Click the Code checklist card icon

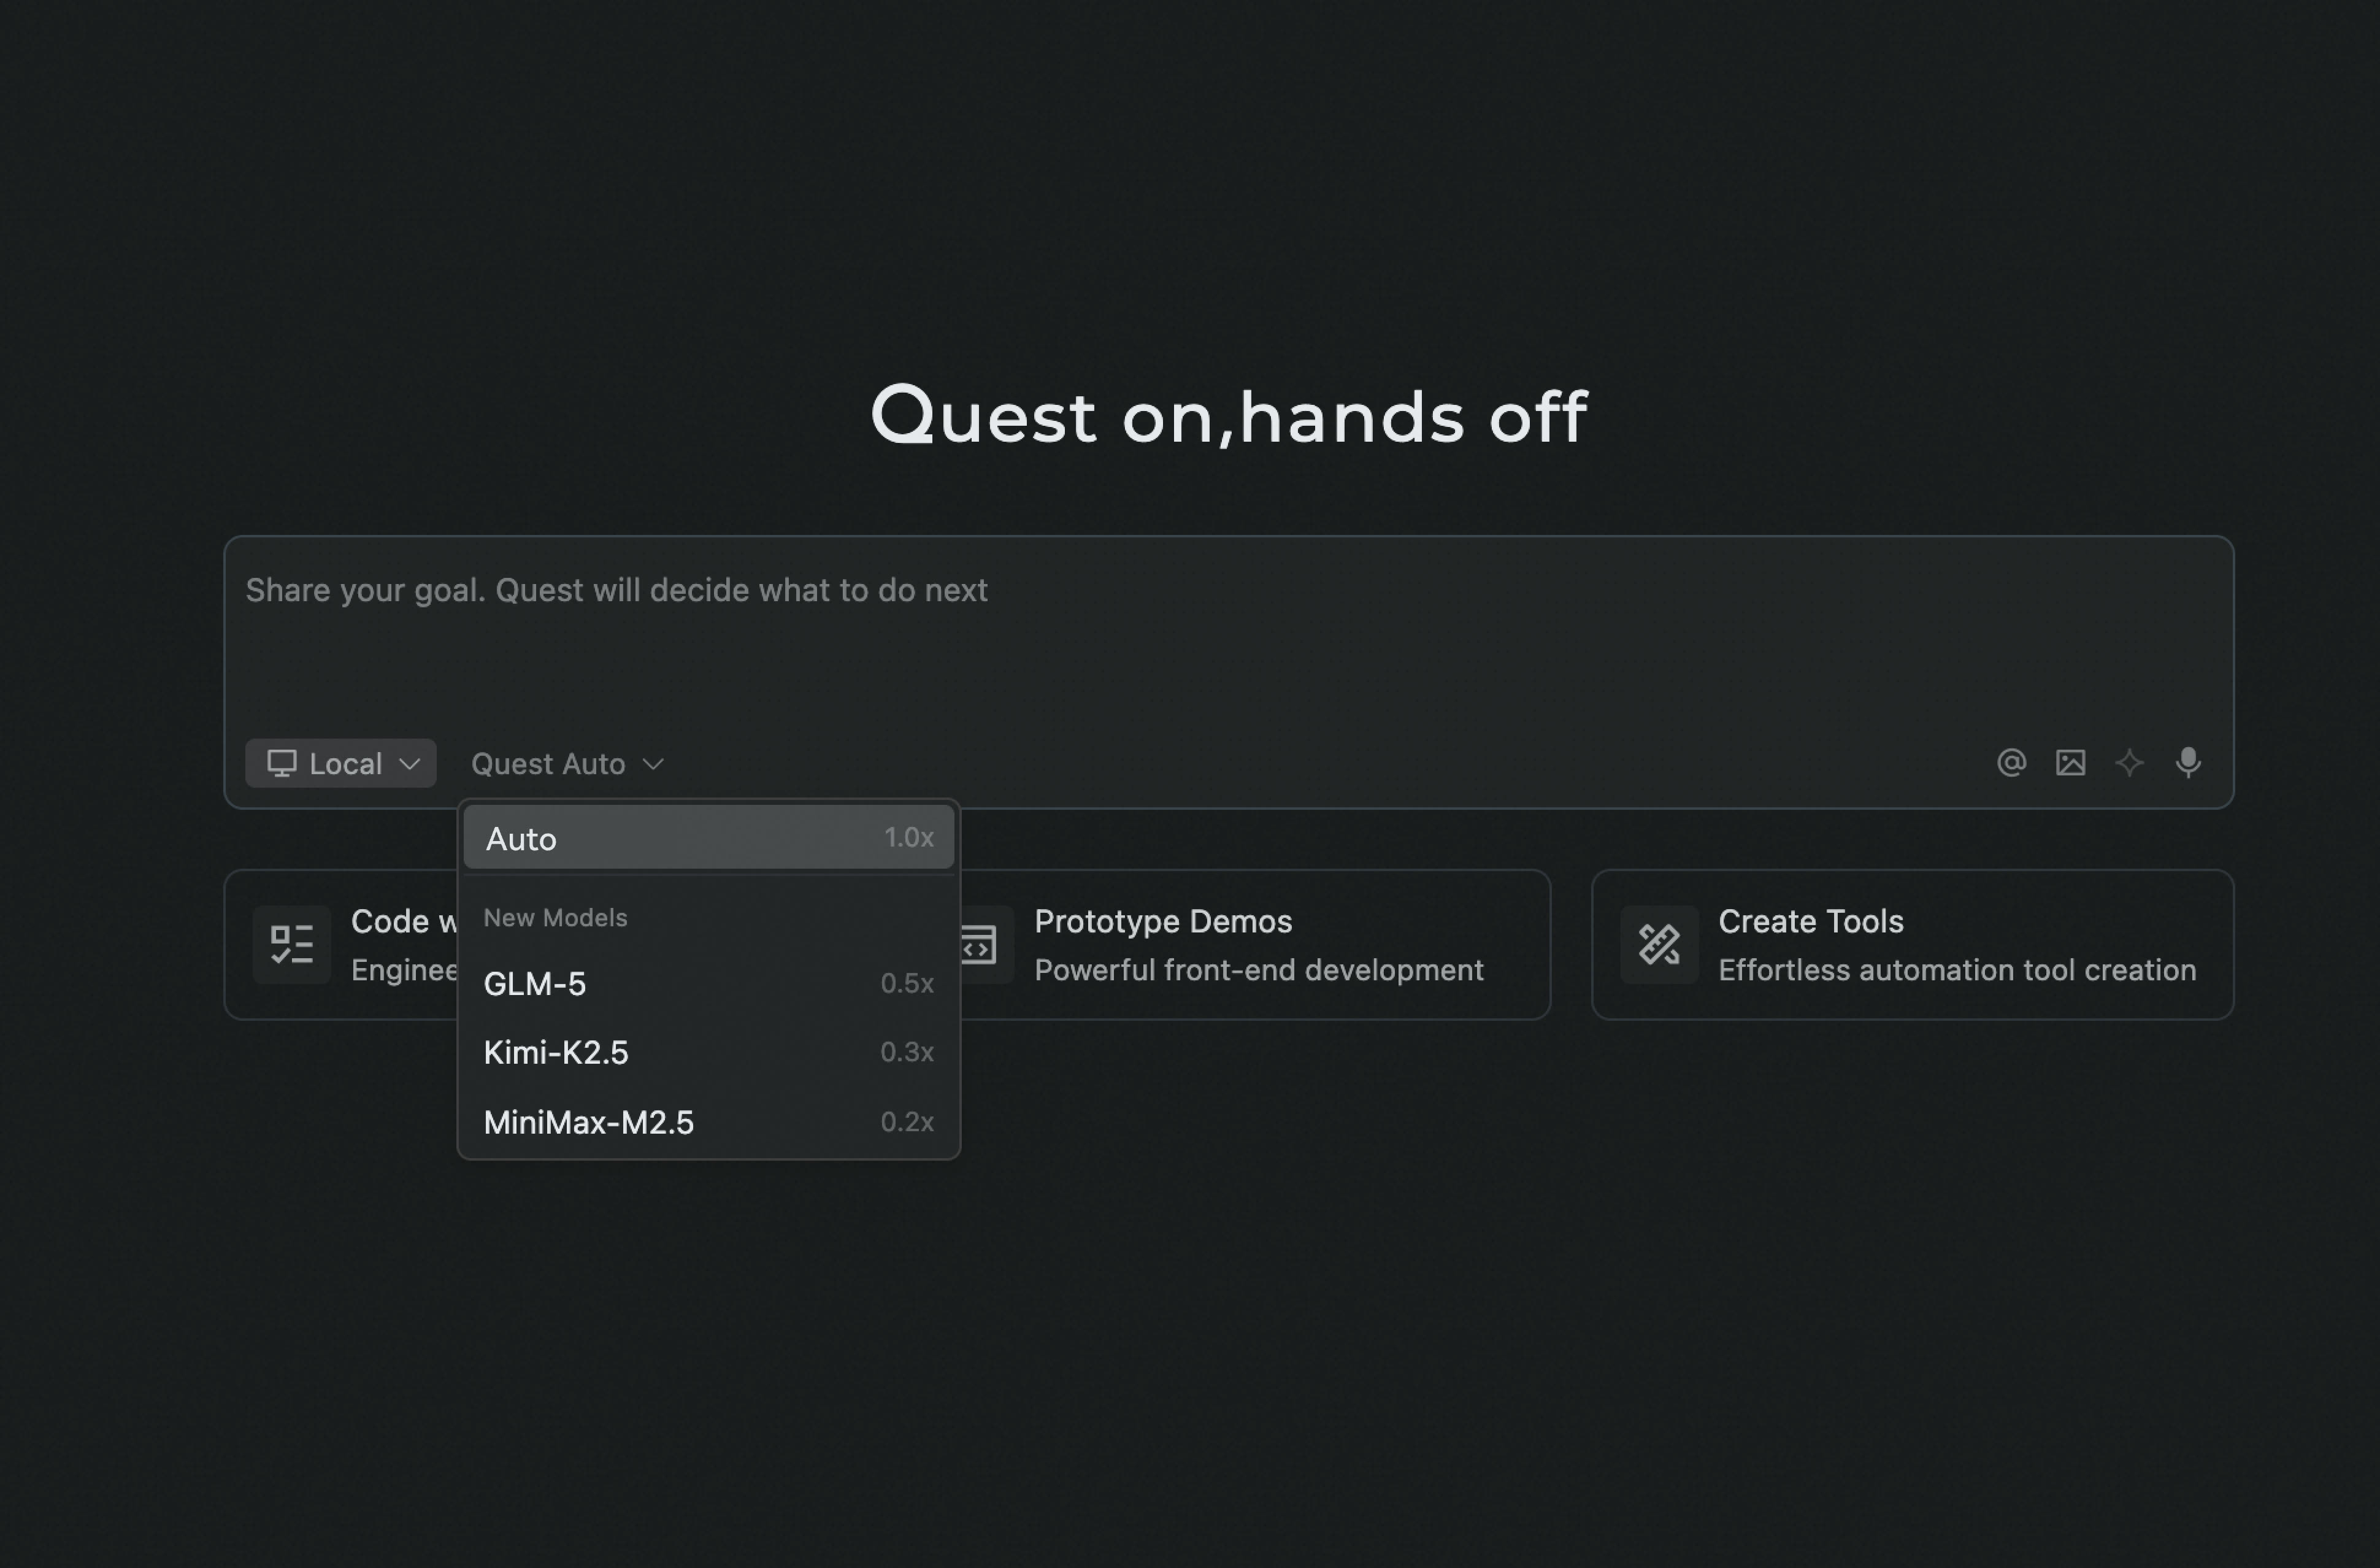coord(292,944)
